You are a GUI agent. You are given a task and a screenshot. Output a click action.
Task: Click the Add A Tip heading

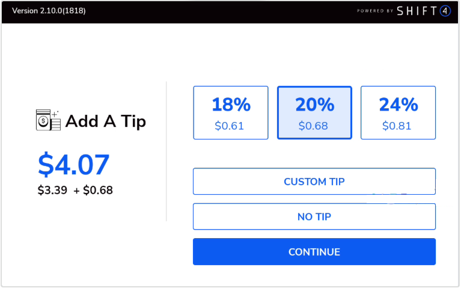(105, 121)
